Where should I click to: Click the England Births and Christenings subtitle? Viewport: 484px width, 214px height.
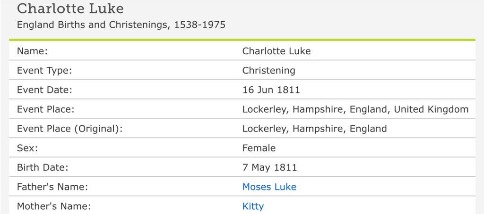[x=121, y=25]
